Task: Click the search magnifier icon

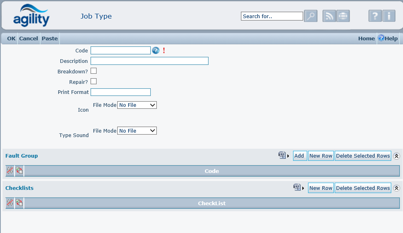Action: point(310,16)
